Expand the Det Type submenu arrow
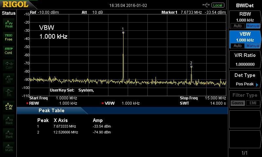Screen dimensions: 262x157 [257, 85]
